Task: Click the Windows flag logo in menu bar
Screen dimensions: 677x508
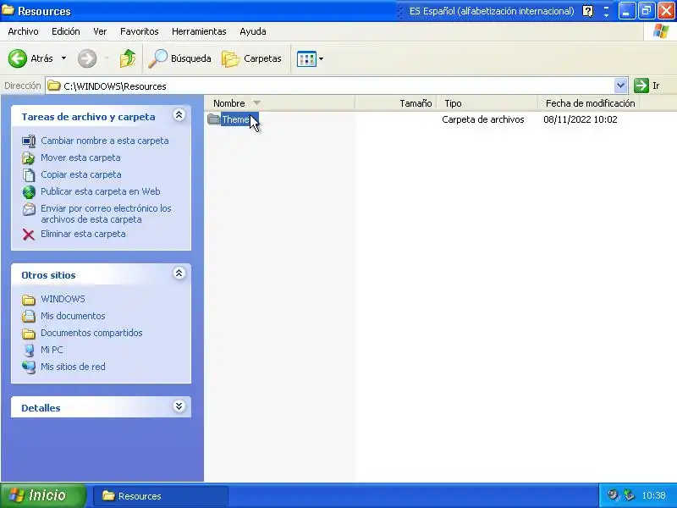Action: (661, 31)
